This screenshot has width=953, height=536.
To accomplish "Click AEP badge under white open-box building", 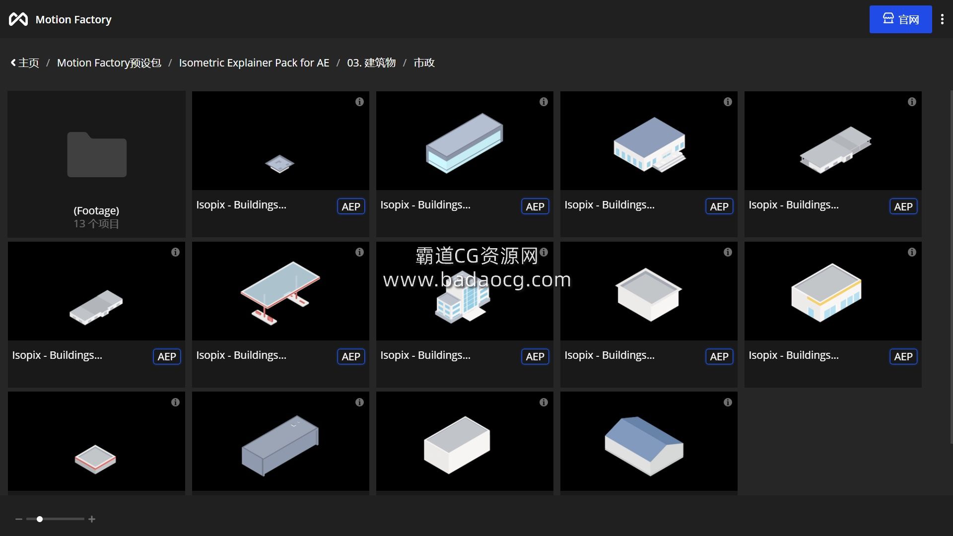I will (719, 356).
